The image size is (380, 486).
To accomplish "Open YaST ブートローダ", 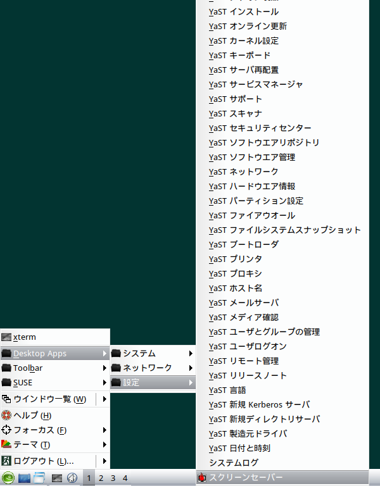I will pos(282,245).
